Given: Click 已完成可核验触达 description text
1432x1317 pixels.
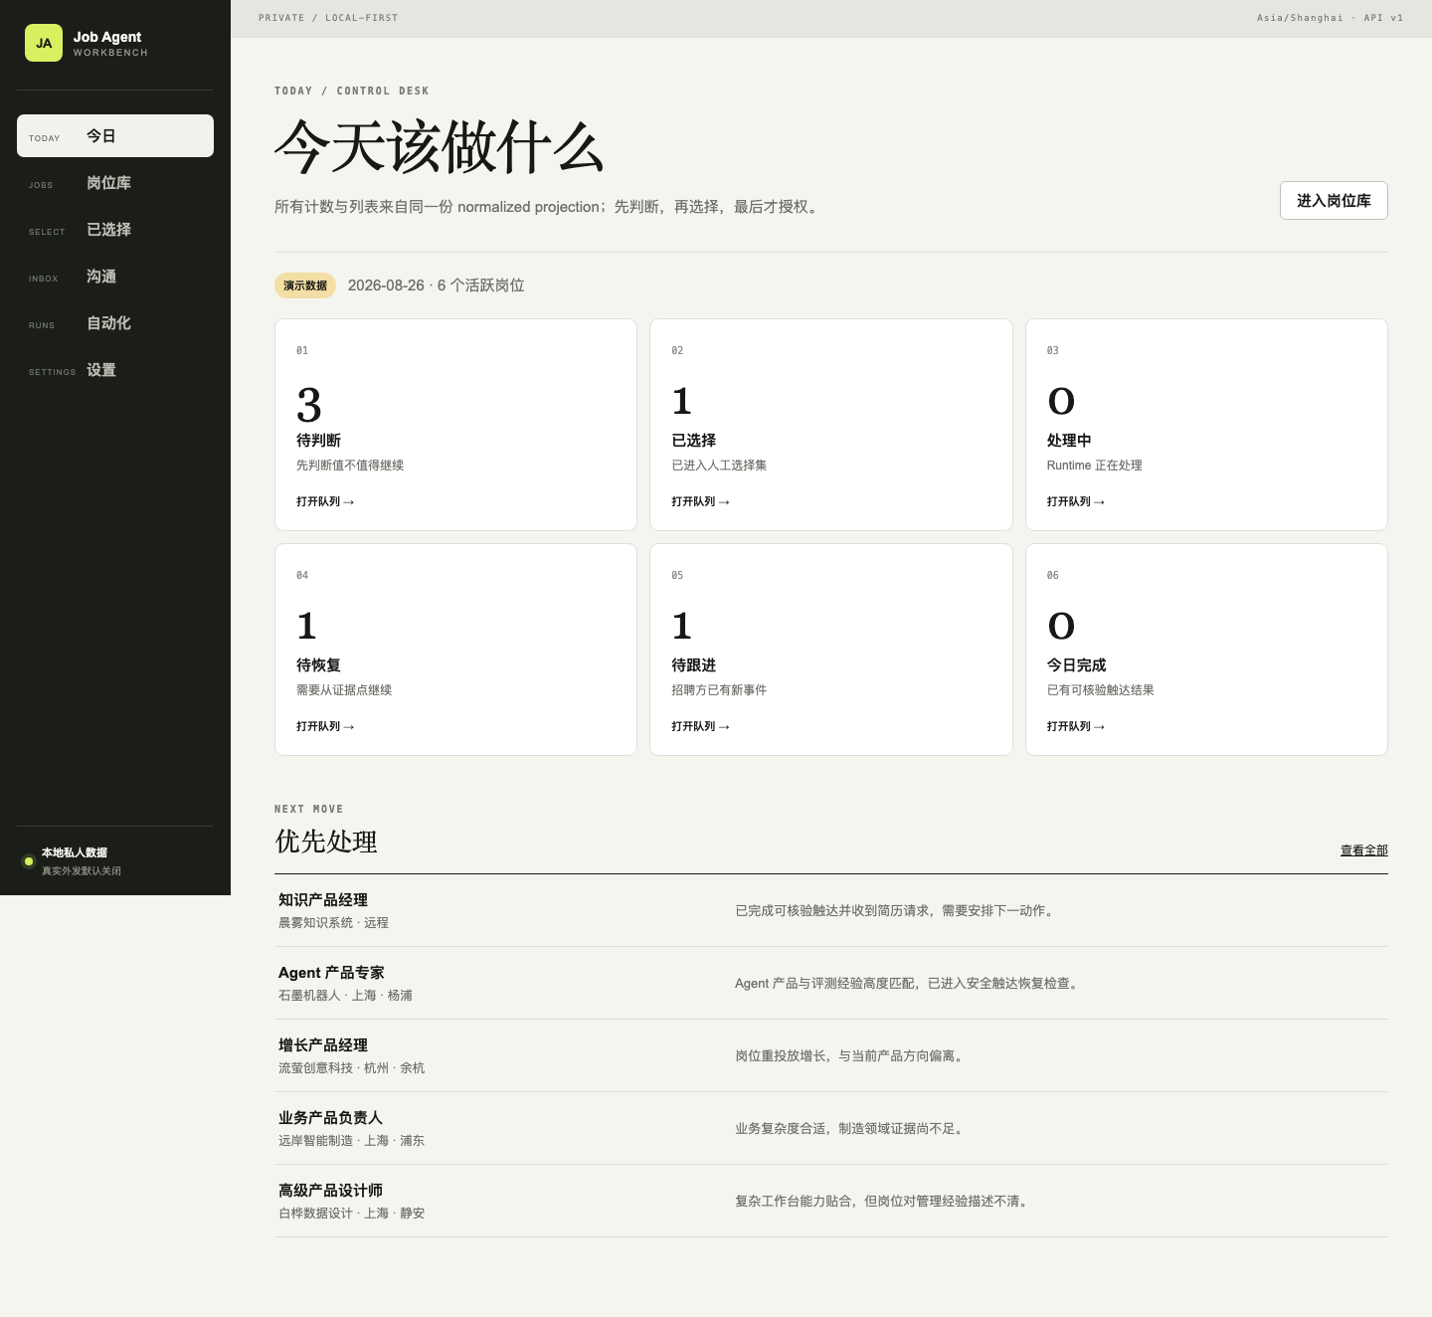Looking at the screenshot, I should click(x=896, y=911).
